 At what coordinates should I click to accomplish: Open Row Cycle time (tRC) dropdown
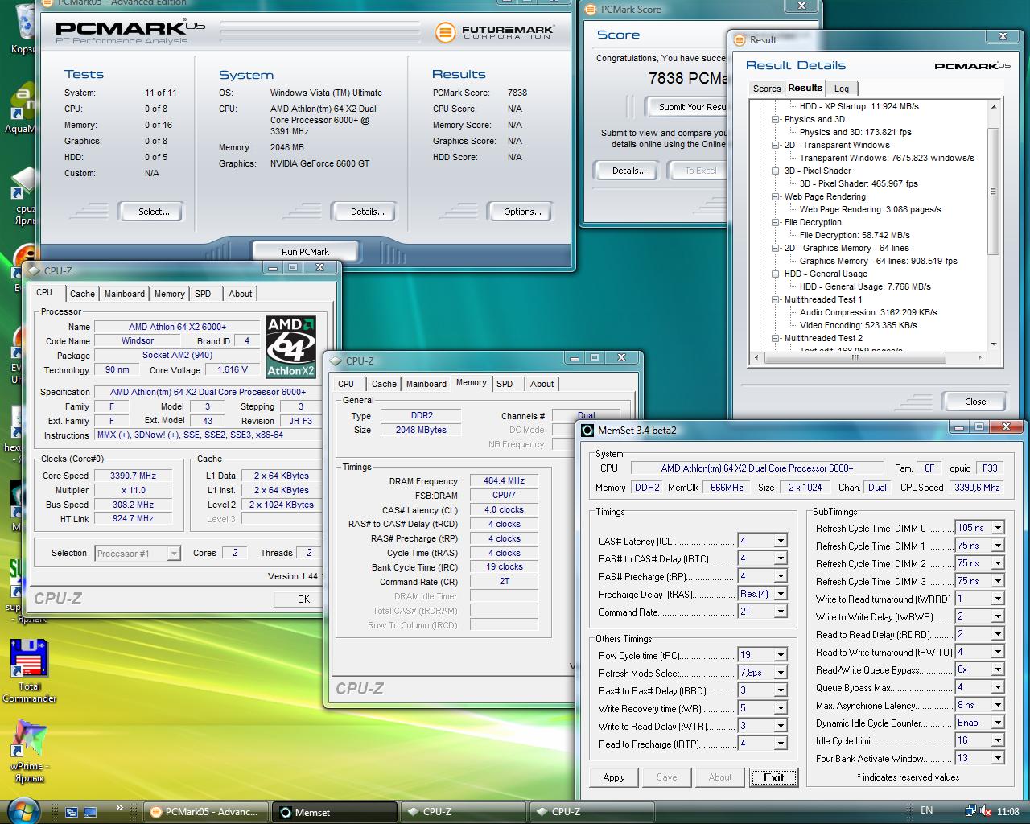[781, 655]
